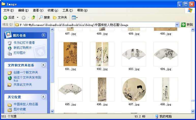Open the Search (搜索) toolbar button
The width and height of the screenshot is (196, 120).
(x=44, y=18)
